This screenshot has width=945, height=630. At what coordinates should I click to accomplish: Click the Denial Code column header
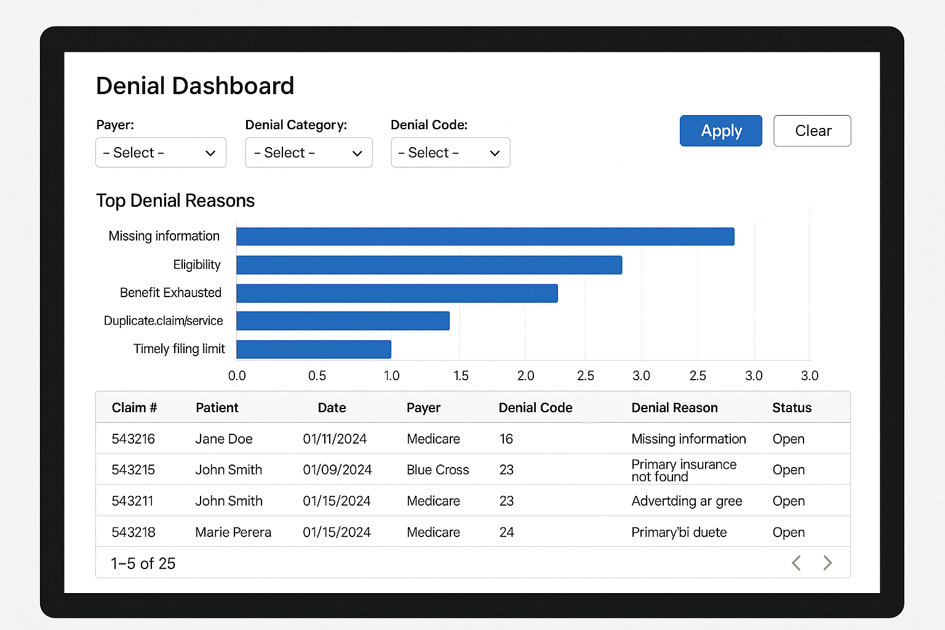pos(535,408)
